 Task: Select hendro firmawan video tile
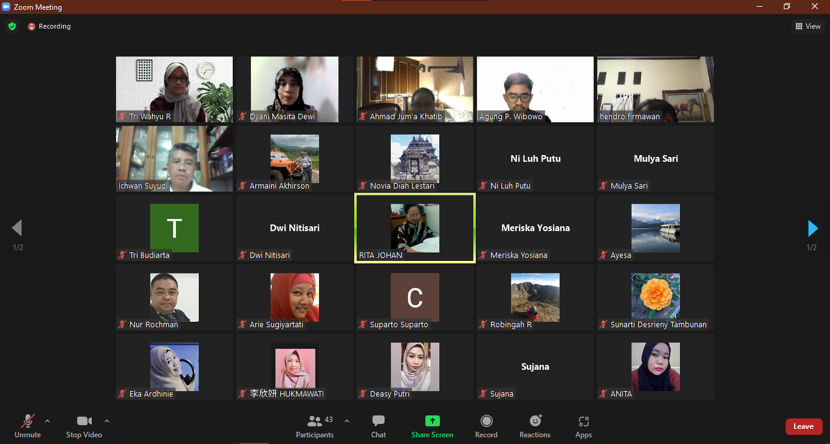[656, 89]
